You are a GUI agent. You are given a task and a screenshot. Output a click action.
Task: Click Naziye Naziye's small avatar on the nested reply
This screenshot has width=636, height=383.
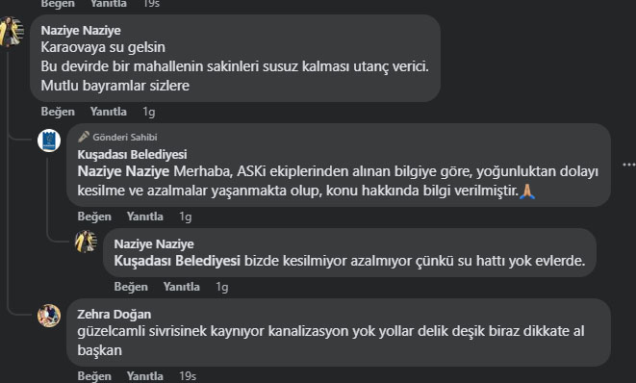[86, 242]
